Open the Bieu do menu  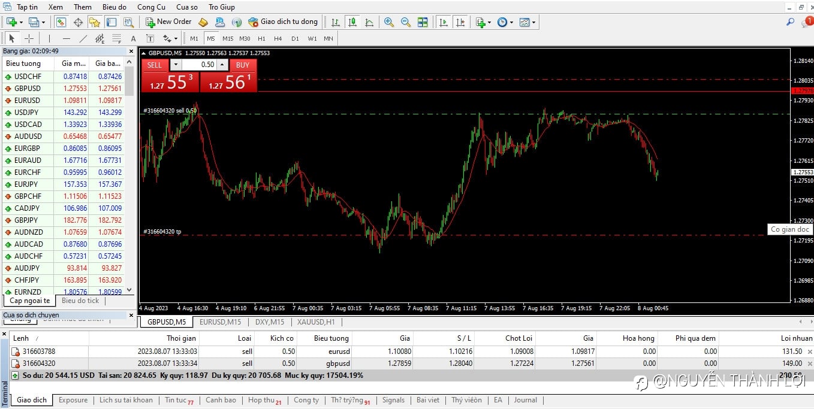coord(114,7)
